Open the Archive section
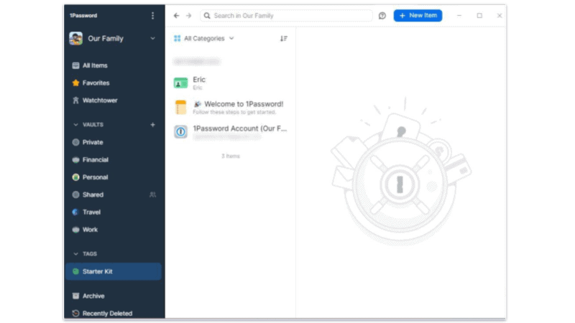 point(113,296)
